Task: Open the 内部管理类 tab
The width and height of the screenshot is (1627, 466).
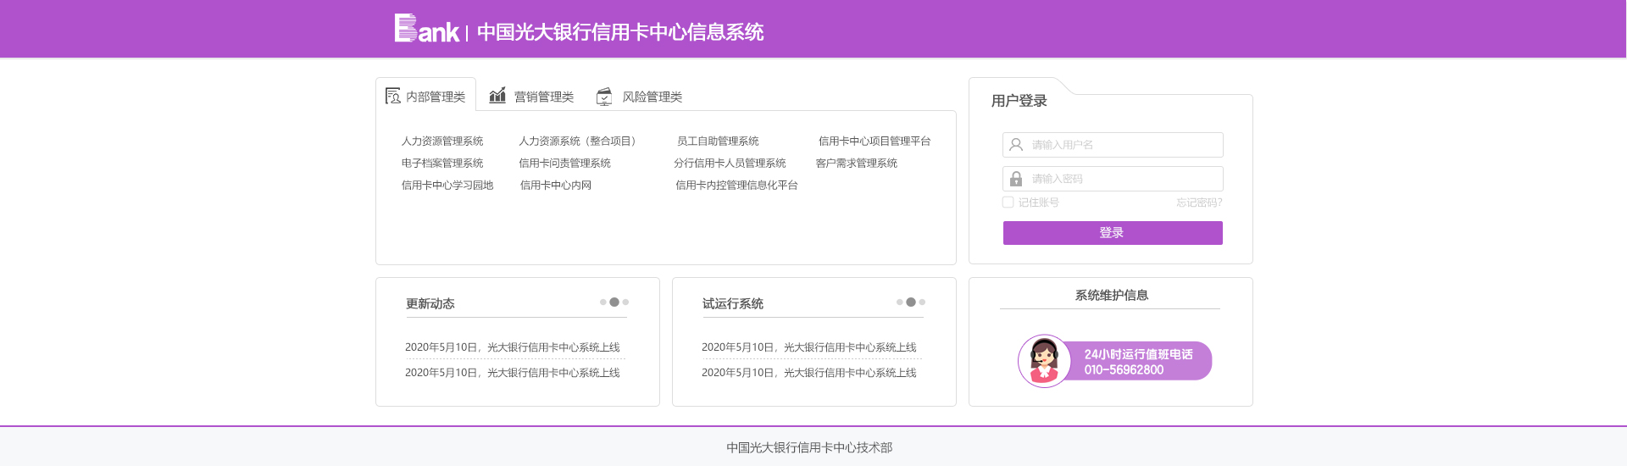Action: tap(425, 95)
